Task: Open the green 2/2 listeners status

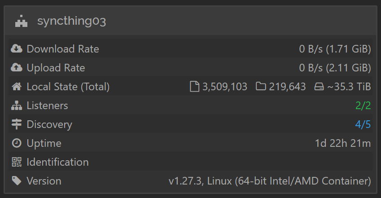Action: click(x=363, y=106)
